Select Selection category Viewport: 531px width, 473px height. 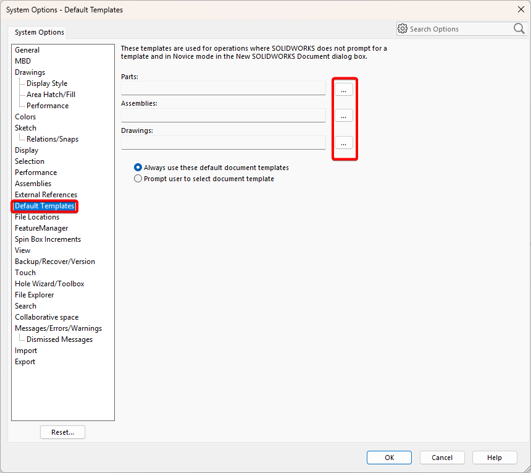coord(30,161)
